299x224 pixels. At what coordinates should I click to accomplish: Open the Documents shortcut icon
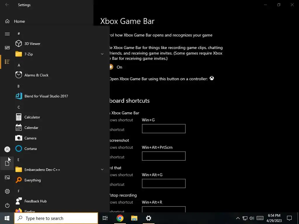pyautogui.click(x=7, y=163)
